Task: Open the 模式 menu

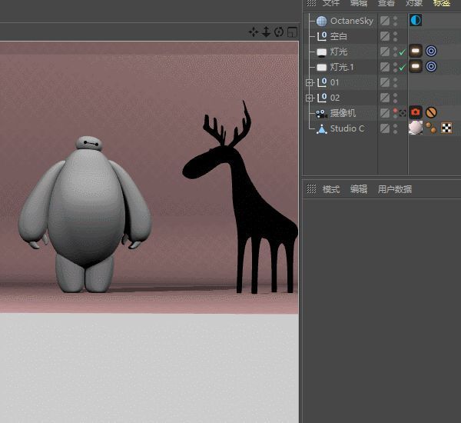Action: 331,189
